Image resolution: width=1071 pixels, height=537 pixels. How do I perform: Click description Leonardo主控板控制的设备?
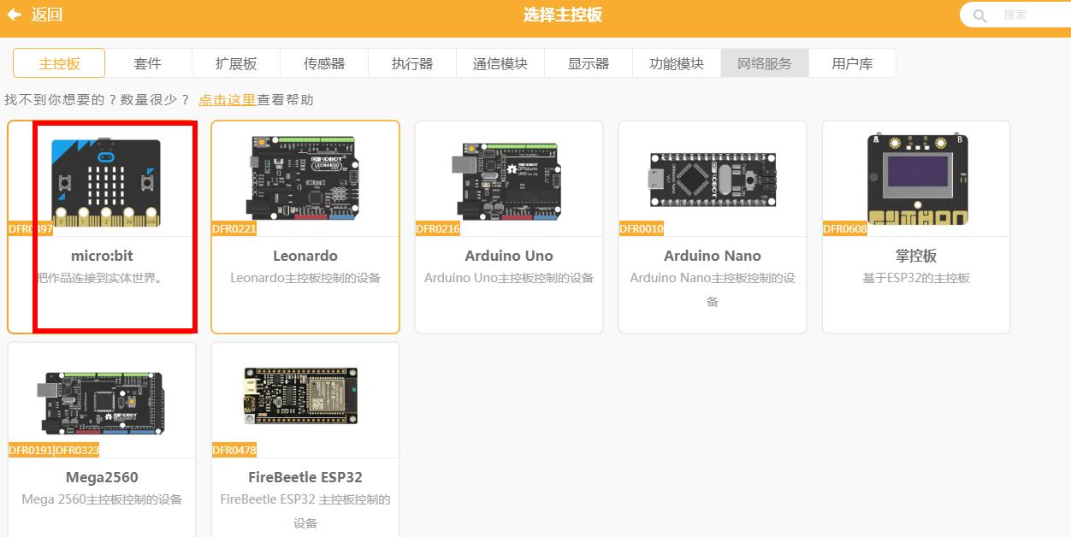click(x=305, y=278)
